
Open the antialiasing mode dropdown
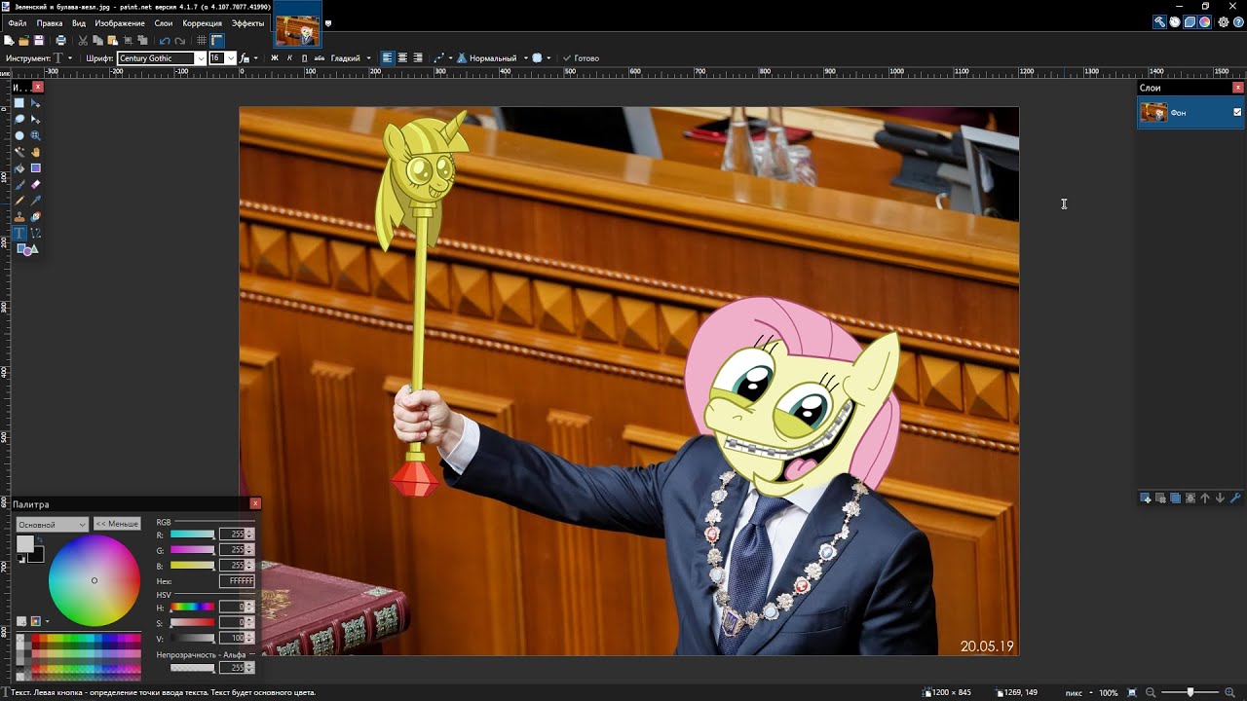point(441,58)
